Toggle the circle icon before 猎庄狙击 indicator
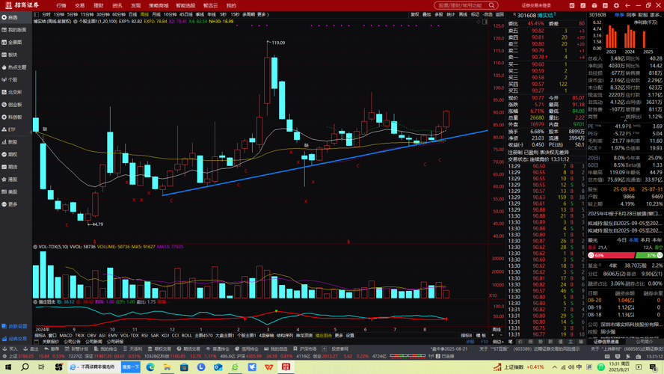664x374 pixels. 35,302
